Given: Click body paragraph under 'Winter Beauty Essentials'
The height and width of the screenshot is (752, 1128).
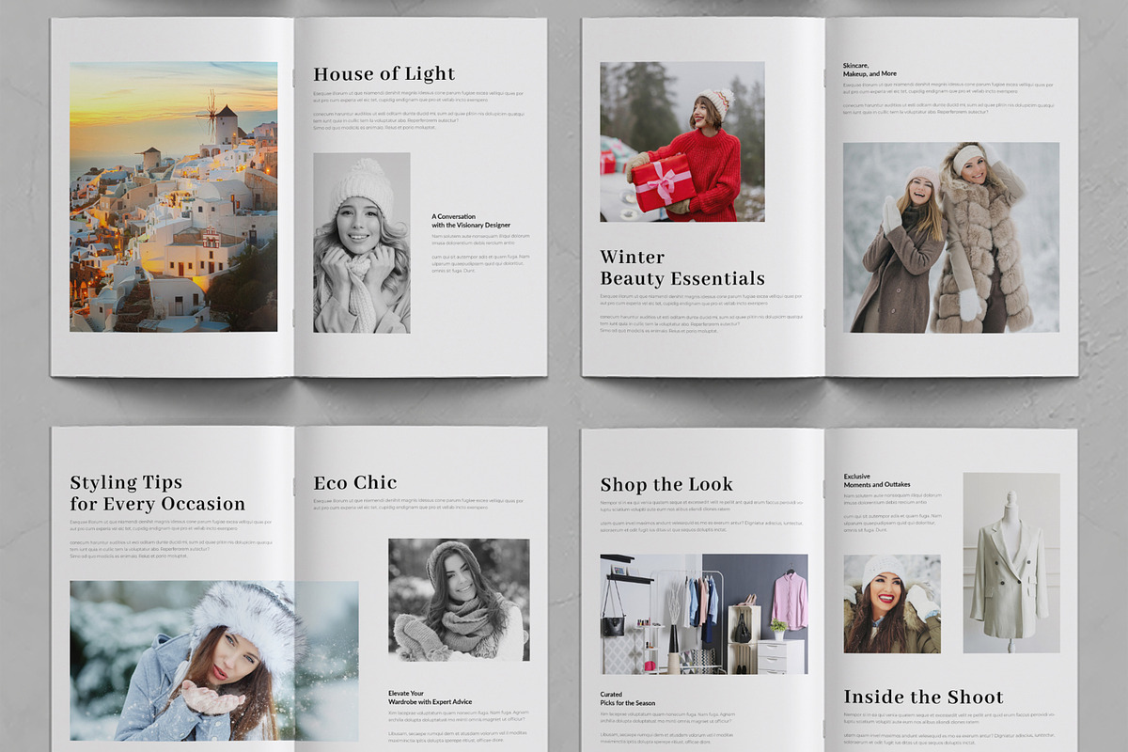Looking at the screenshot, I should (x=701, y=315).
